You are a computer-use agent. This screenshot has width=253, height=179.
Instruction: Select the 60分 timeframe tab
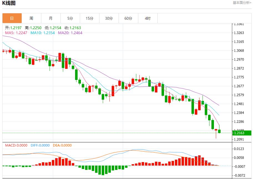[128, 18]
